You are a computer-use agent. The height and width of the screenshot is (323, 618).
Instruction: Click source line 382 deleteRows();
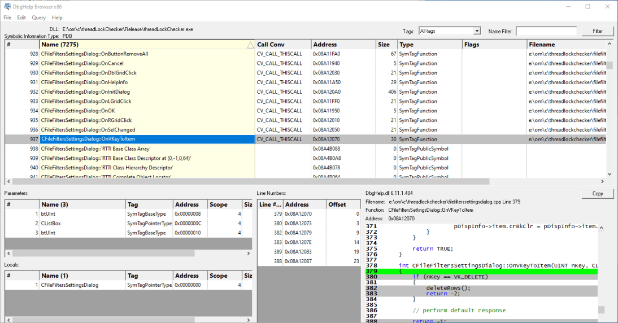pos(481,288)
